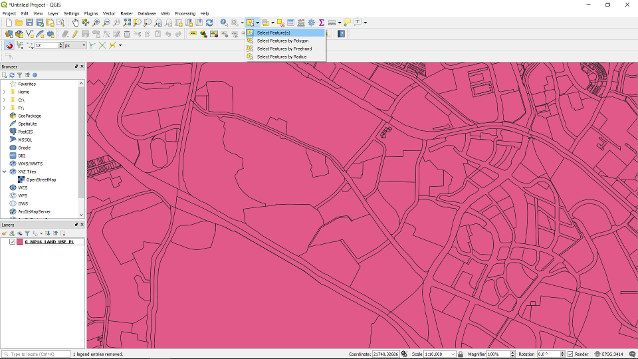Open the attribute table icon
This screenshot has height=359, width=638.
click(x=290, y=23)
